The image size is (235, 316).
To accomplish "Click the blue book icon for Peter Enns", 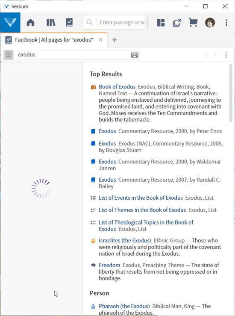I will [93, 131].
